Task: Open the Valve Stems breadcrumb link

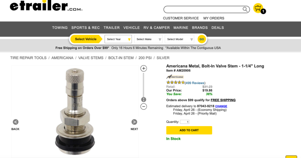Action: 91,58
